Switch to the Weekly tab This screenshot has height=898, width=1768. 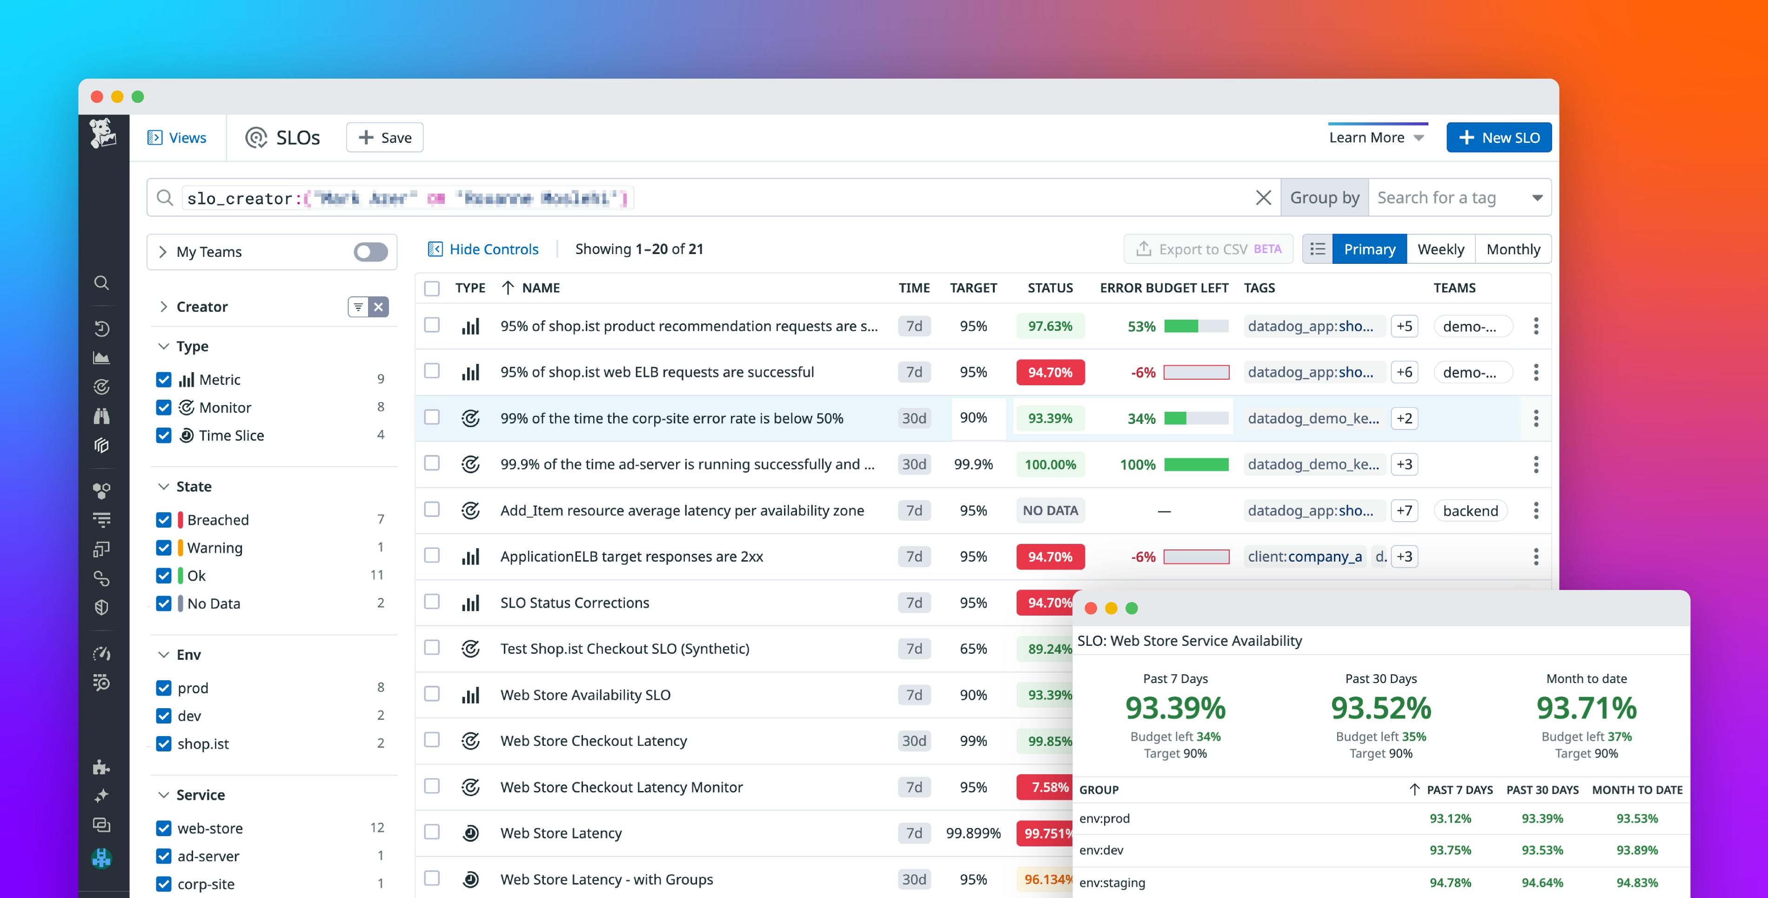click(x=1440, y=248)
